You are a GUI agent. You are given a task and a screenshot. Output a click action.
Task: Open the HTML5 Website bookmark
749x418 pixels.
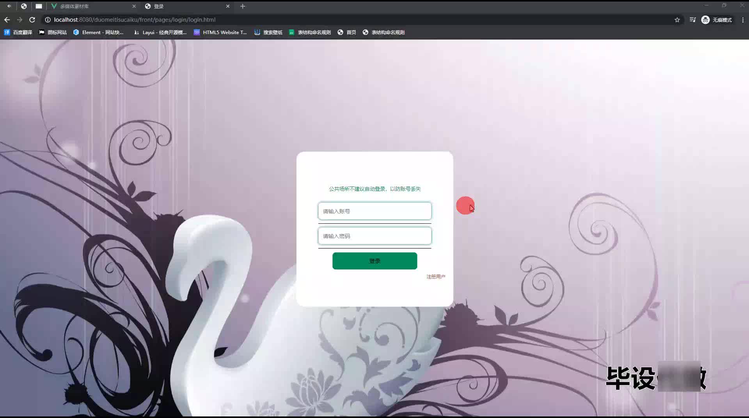220,32
